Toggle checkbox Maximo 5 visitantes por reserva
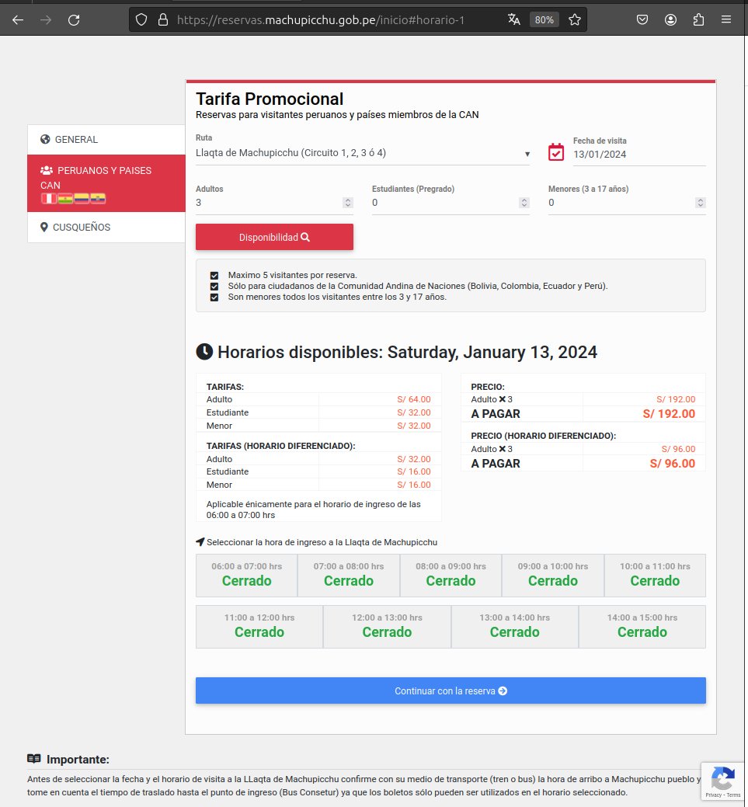 click(214, 276)
